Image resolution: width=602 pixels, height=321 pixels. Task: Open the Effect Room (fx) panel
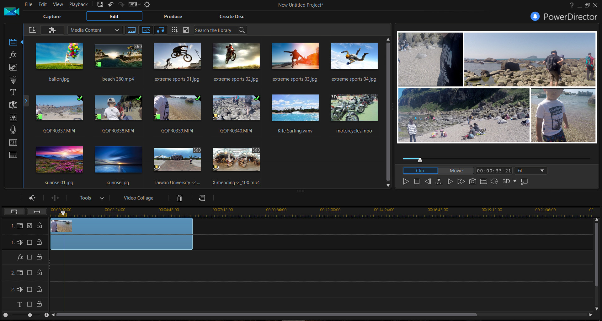(x=13, y=54)
